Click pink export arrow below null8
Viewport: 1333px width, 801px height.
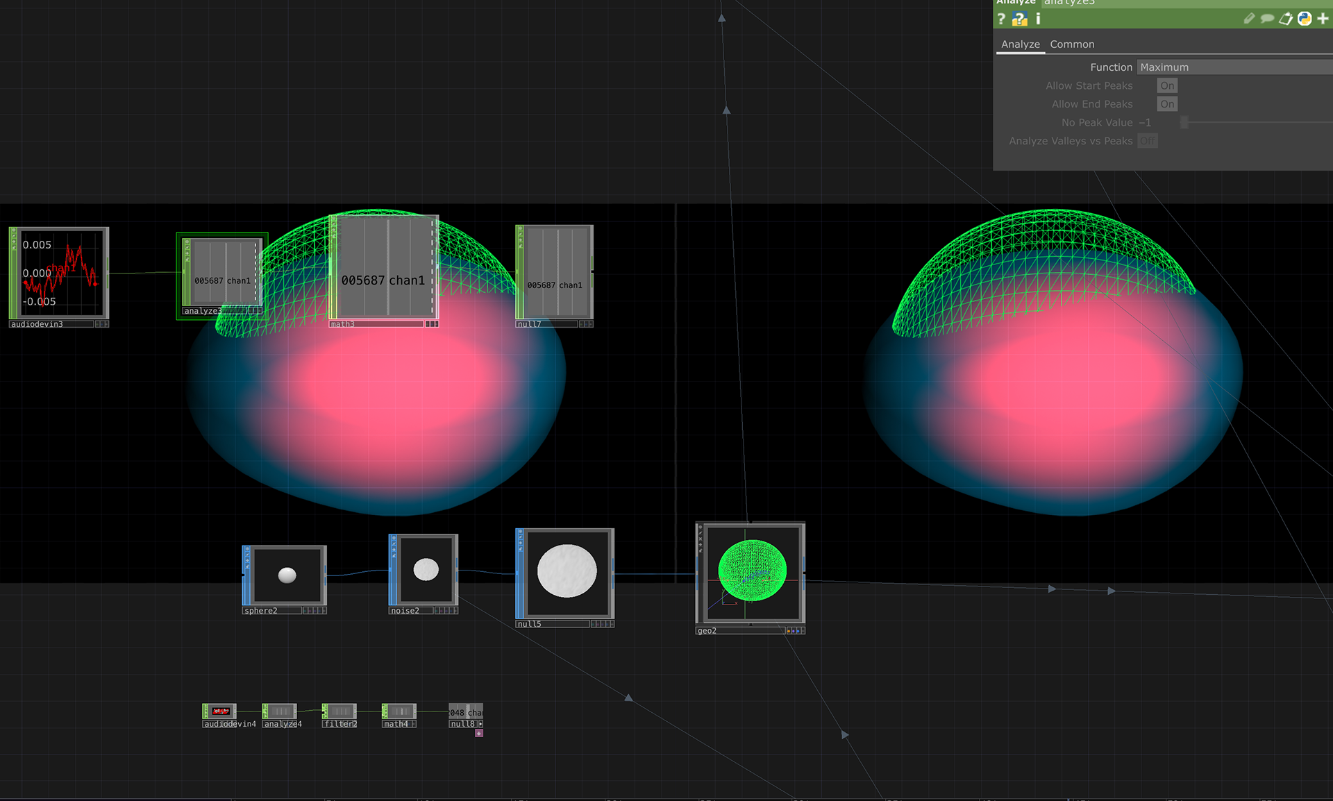pos(479,733)
